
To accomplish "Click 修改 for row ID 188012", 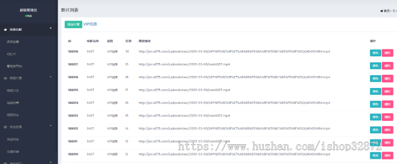I will pos(375,130).
